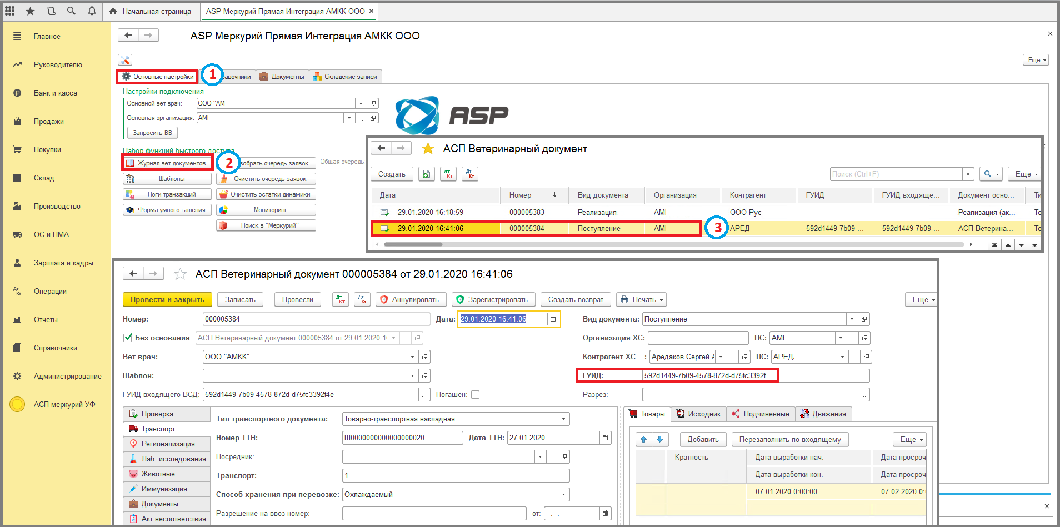
Task: Open Администрирование section
Action: 67,376
